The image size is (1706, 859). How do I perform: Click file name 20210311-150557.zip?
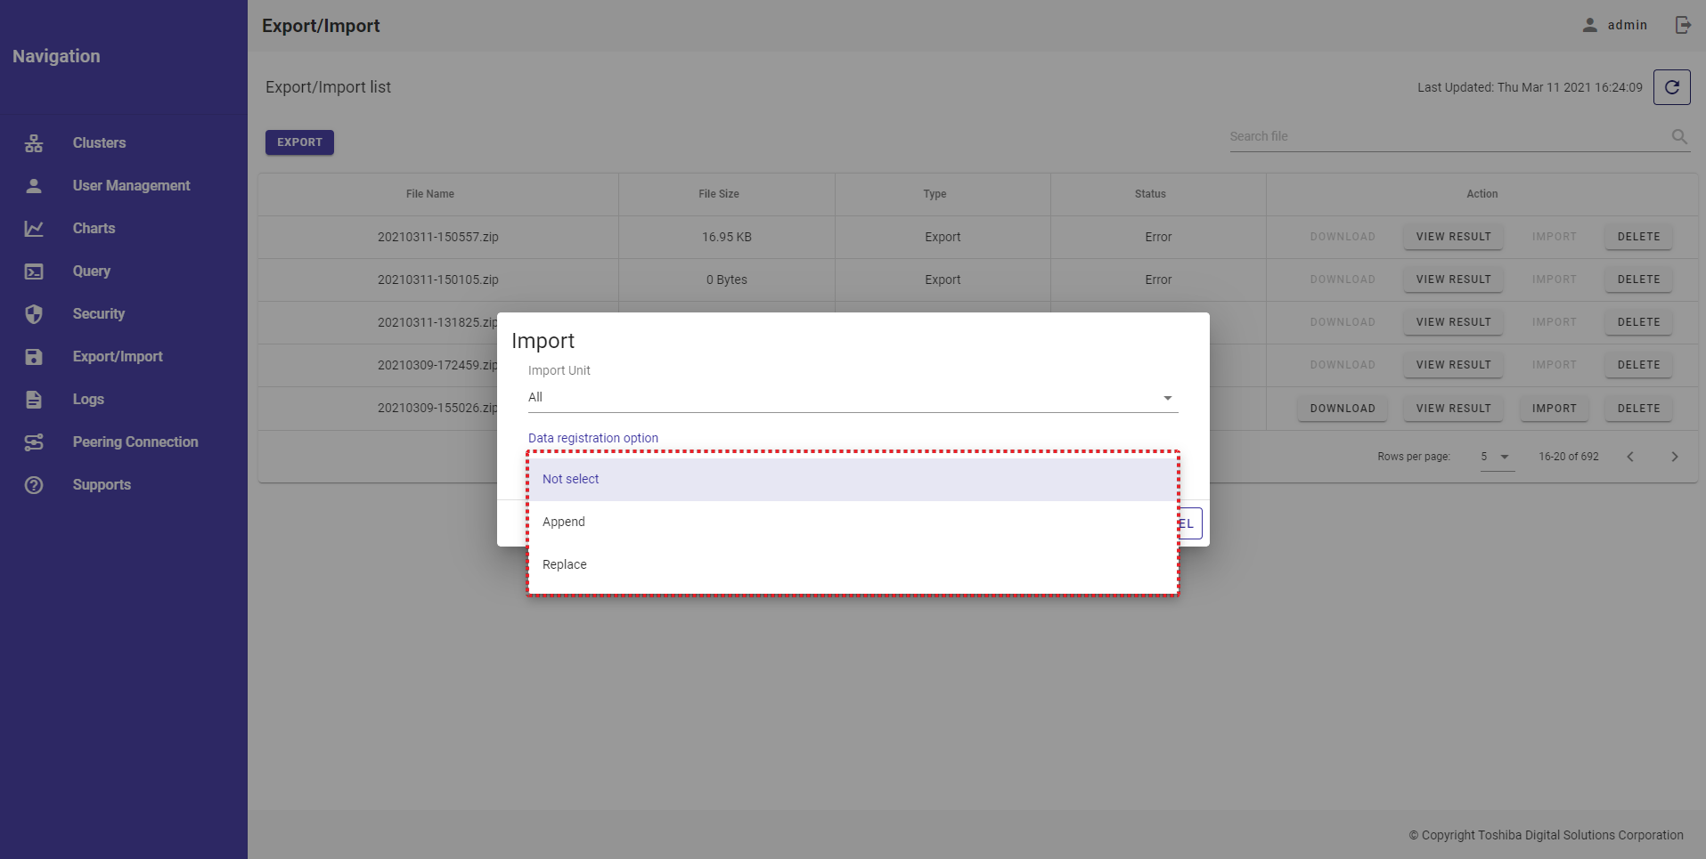438,237
